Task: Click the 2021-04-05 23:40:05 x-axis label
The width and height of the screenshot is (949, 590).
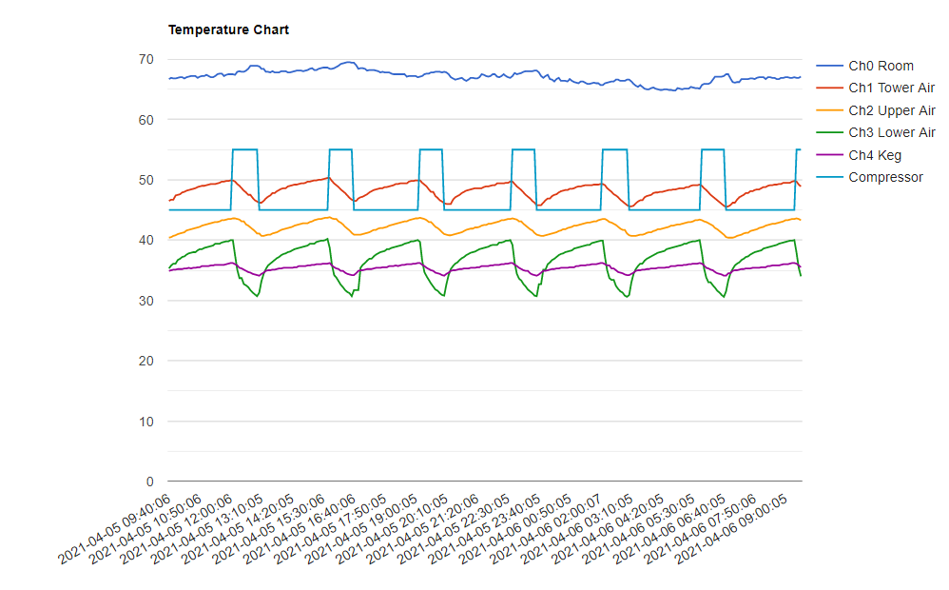Action: (485, 529)
